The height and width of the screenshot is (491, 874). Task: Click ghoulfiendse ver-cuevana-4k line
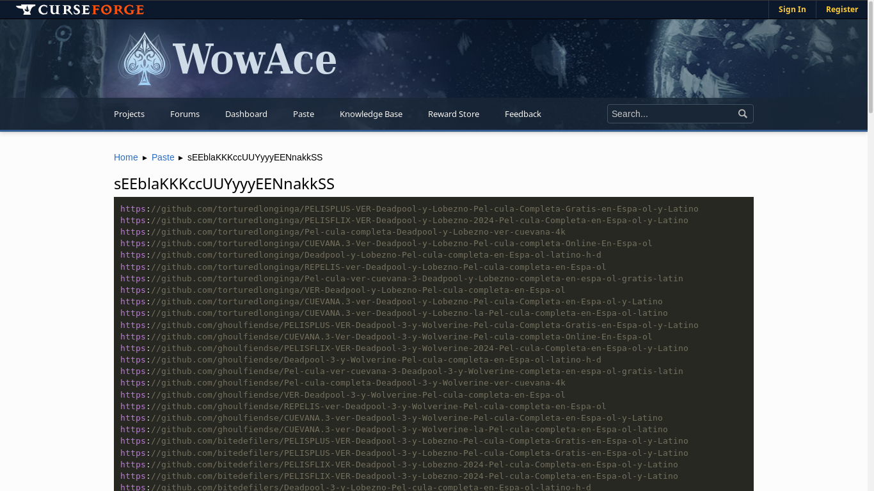(x=343, y=383)
